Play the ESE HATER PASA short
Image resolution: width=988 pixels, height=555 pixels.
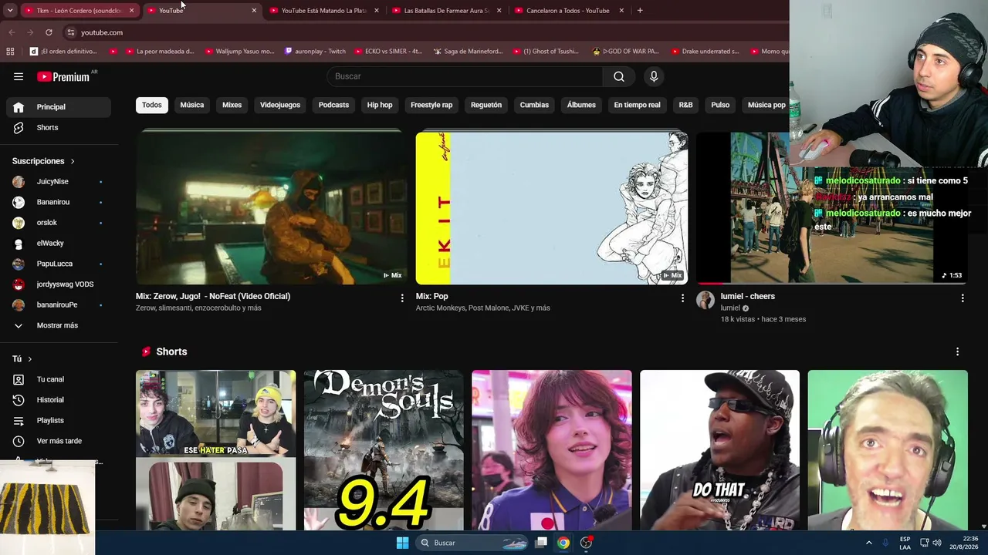[x=215, y=450]
